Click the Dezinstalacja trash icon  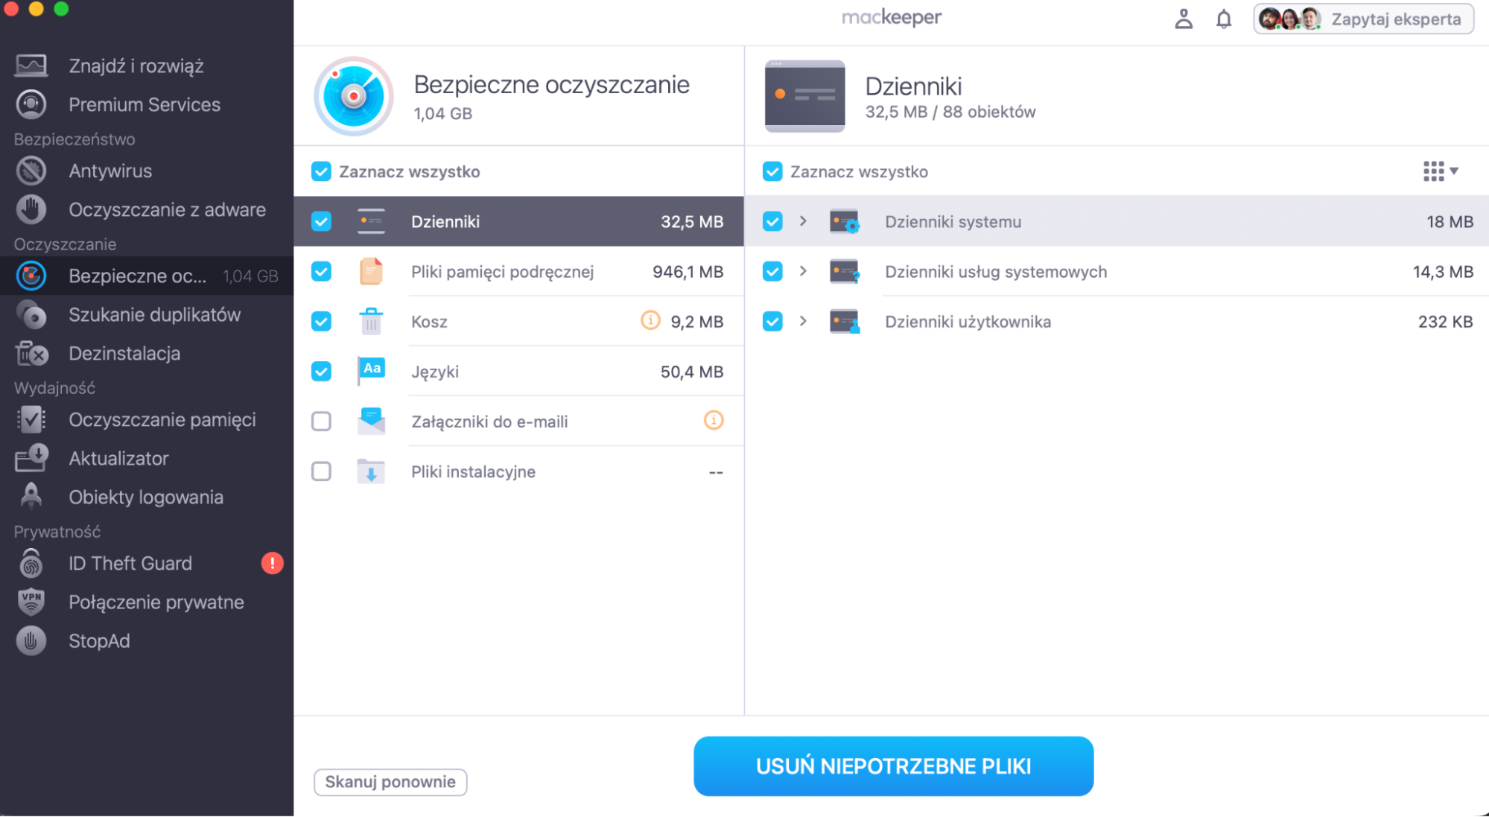click(x=31, y=353)
